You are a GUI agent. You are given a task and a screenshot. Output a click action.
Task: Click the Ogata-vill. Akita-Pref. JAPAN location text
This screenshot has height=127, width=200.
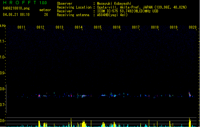coord(142,7)
